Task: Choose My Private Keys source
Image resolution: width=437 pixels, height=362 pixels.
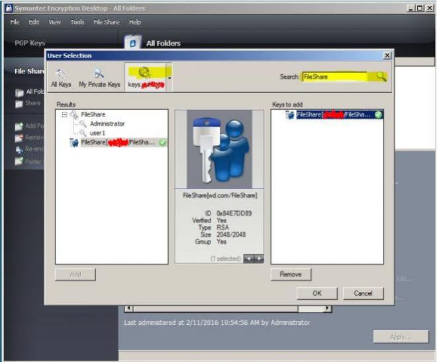Action: (99, 78)
